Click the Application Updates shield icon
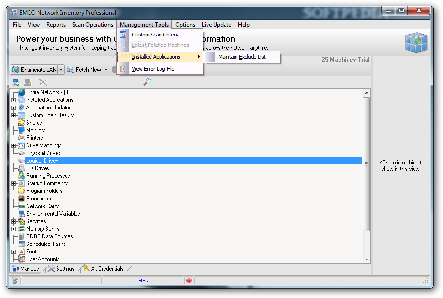Viewport: 443px width, 298px height. [21, 108]
